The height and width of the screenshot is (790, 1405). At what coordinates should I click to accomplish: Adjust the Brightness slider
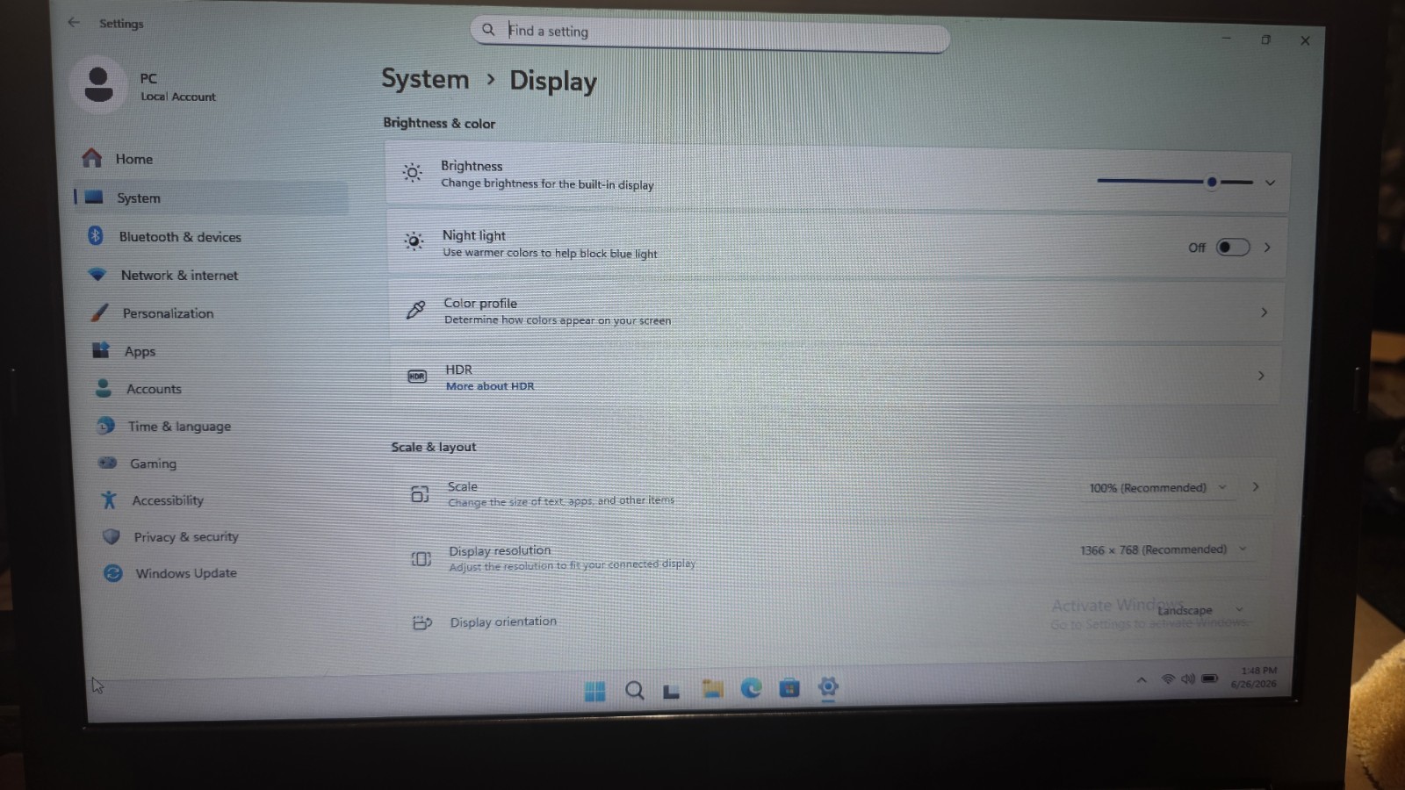pos(1175,182)
